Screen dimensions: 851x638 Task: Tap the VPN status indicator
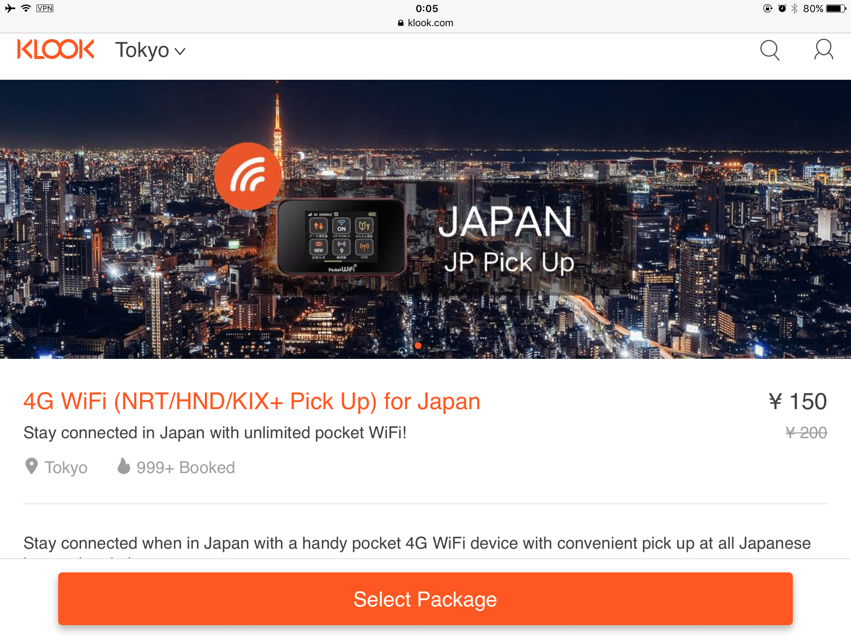[x=45, y=8]
